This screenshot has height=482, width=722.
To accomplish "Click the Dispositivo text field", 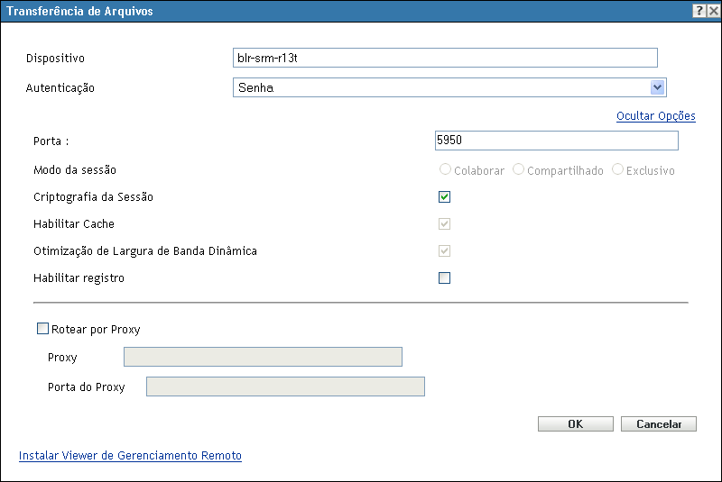I will (x=444, y=58).
